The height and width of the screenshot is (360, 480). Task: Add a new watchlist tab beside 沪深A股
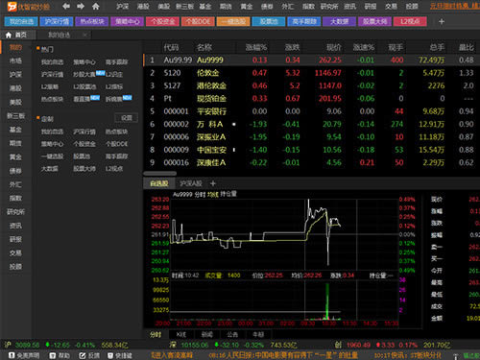pos(213,183)
